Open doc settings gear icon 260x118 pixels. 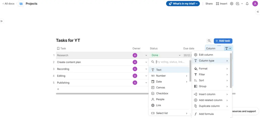pos(232,4)
